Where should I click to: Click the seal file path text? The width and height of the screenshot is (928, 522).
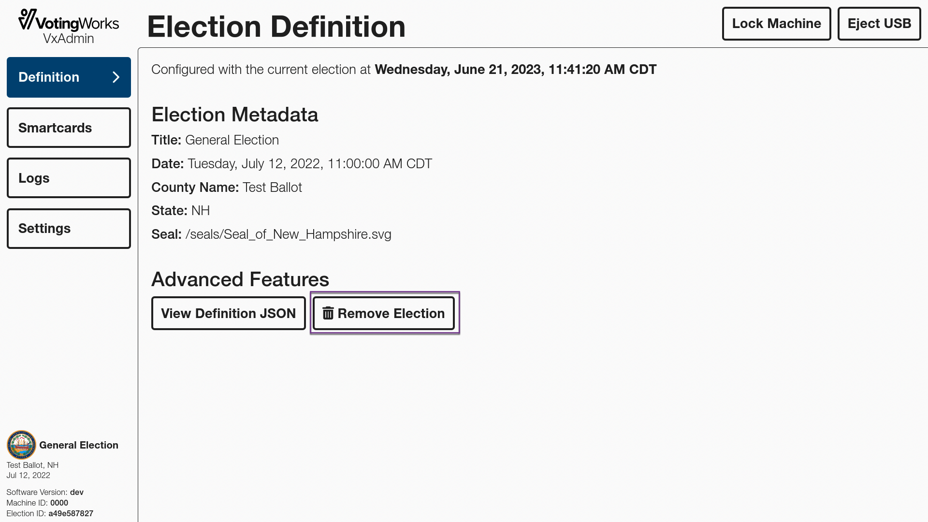tap(288, 234)
